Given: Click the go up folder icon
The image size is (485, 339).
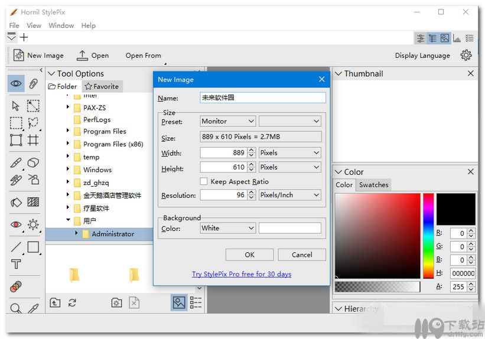Looking at the screenshot, I should point(55,302).
